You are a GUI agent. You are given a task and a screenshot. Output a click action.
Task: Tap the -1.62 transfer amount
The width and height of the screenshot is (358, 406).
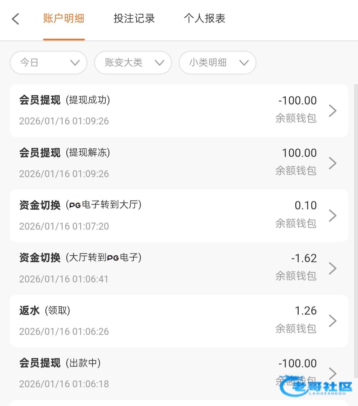pos(304,258)
